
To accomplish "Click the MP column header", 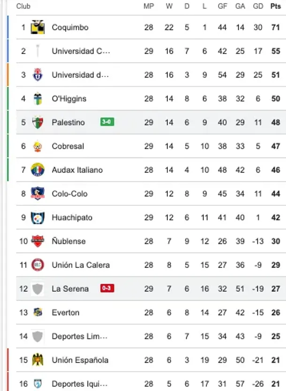I will pos(149,7).
